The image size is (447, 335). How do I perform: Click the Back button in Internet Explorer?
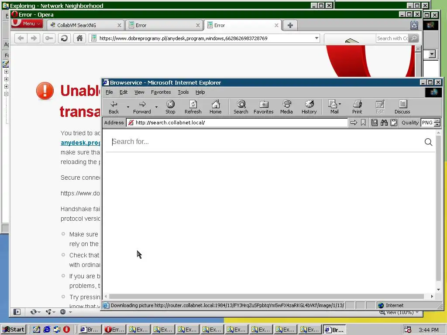coord(114,107)
